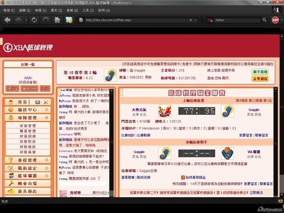Click the 查看聯賽 link
The width and height of the screenshot is (284, 213).
[x=128, y=177]
